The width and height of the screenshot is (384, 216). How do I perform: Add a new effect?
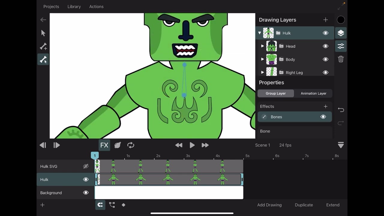[x=325, y=106]
